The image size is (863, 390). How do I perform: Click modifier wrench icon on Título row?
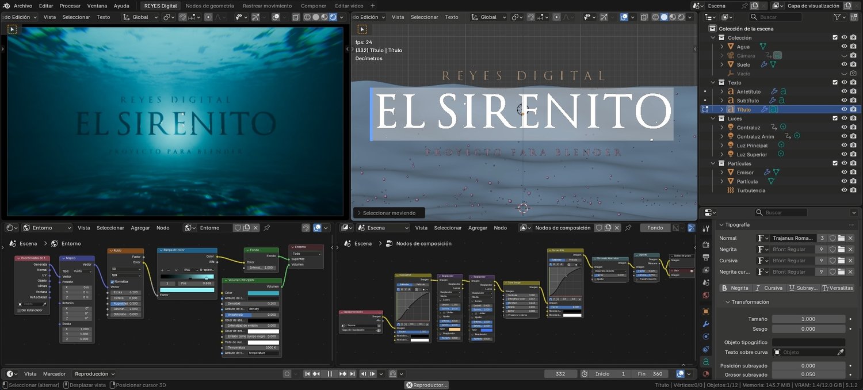tap(765, 109)
